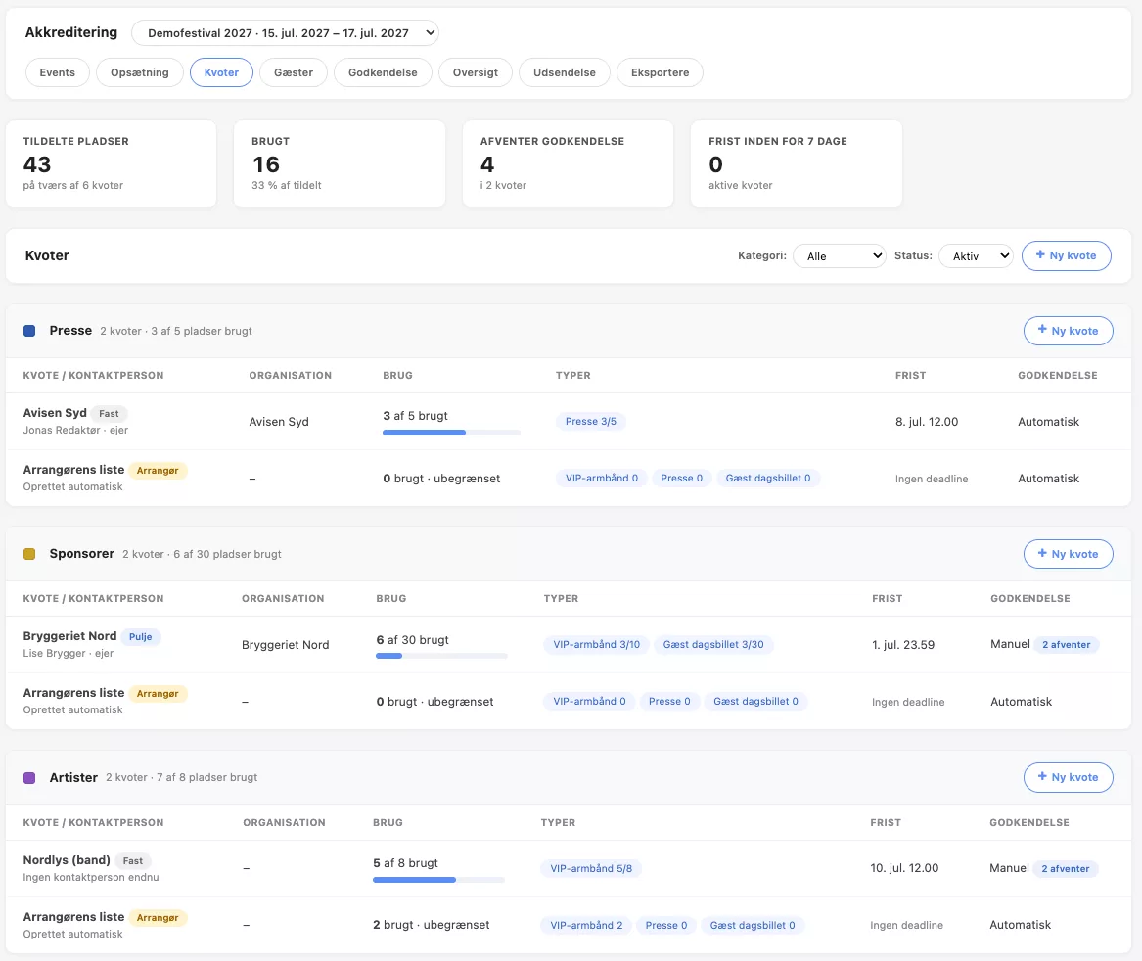Viewport: 1142px width, 961px height.
Task: Click the purple Artister category color square
Action: point(30,777)
